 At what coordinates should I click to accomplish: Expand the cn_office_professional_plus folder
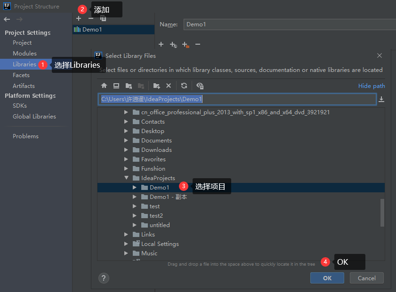pyautogui.click(x=126, y=112)
